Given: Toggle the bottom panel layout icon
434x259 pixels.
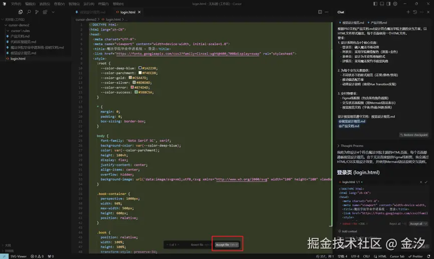Looking at the screenshot, I should point(382,4).
